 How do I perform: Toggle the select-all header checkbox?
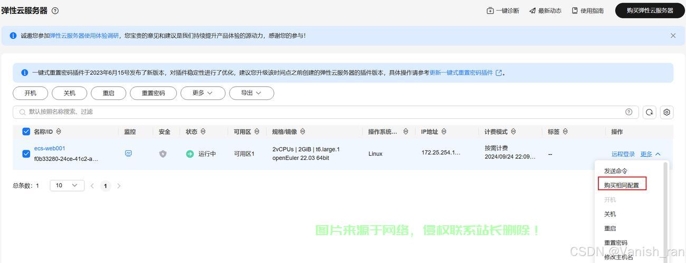[26, 131]
